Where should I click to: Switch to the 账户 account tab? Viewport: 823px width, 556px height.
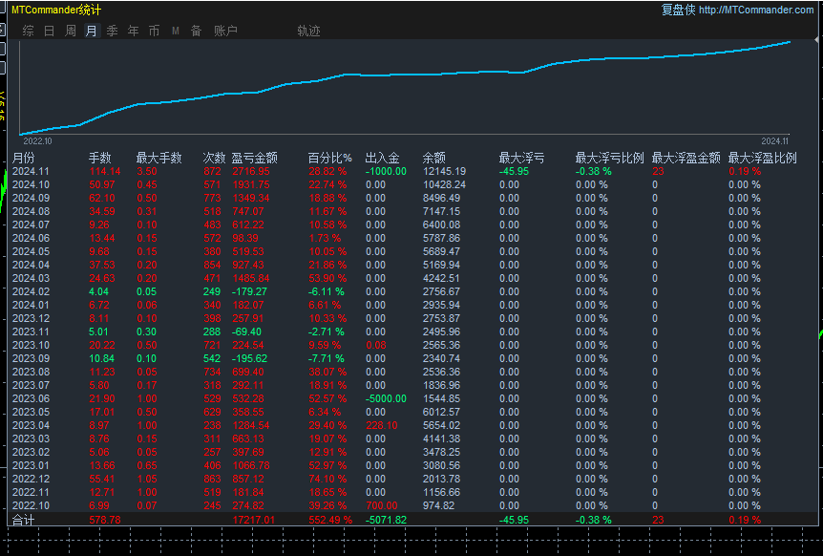point(225,31)
